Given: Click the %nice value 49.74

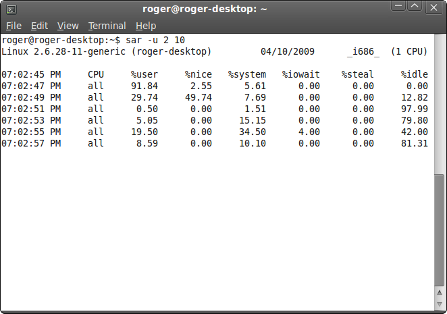Looking at the screenshot, I should pyautogui.click(x=199, y=97).
